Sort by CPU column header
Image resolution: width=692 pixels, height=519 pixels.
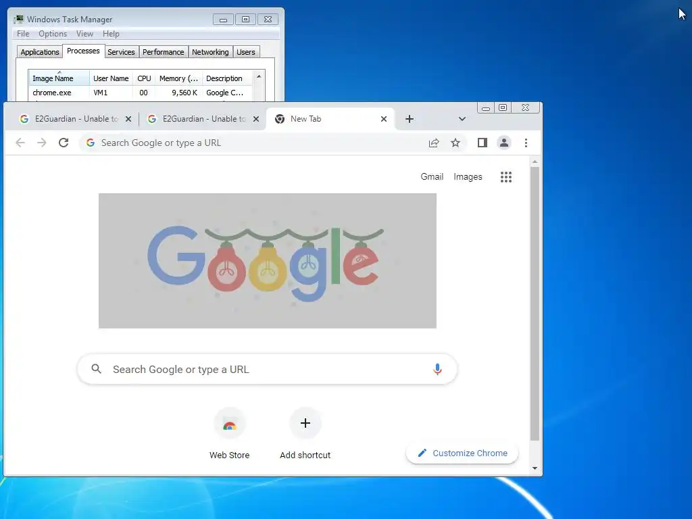(144, 78)
